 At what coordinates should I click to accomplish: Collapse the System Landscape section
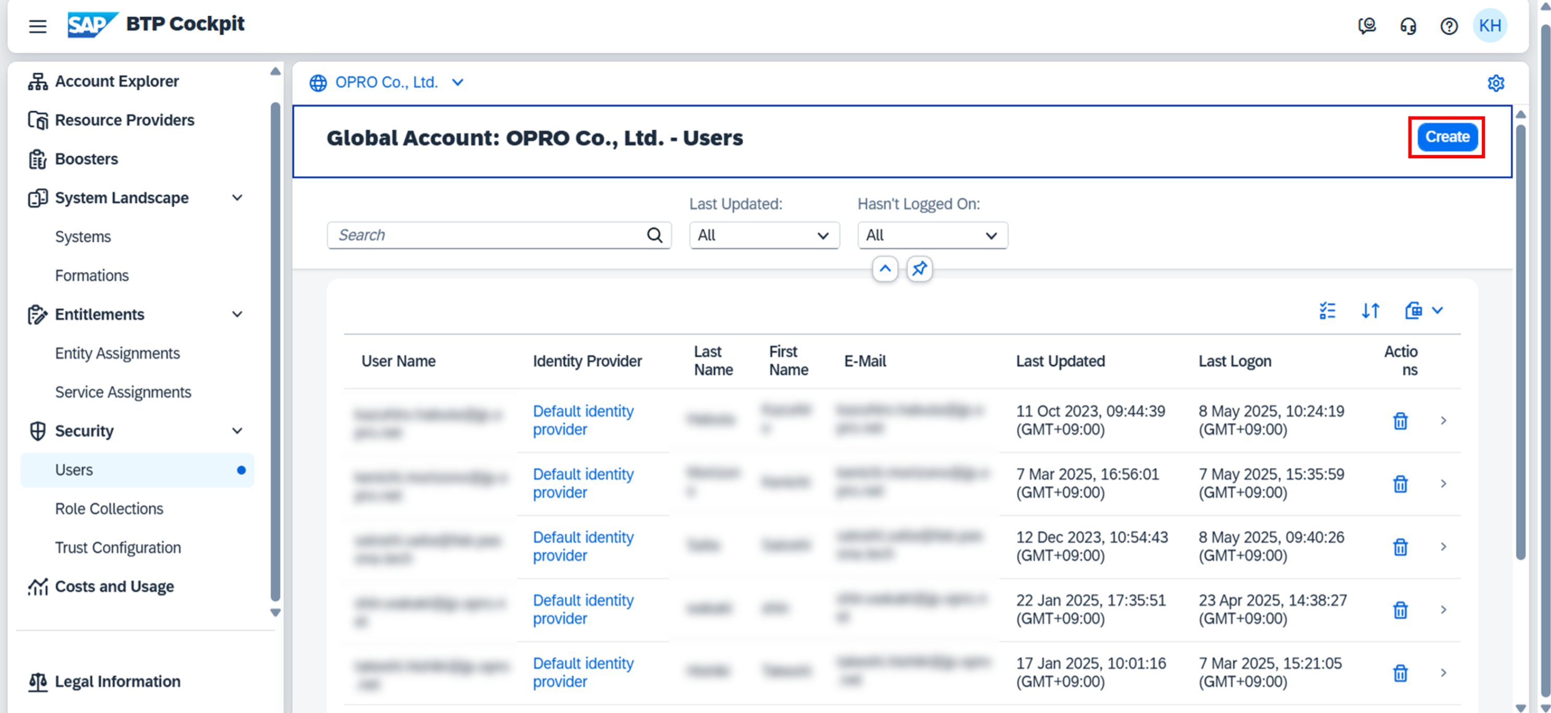[x=237, y=197]
